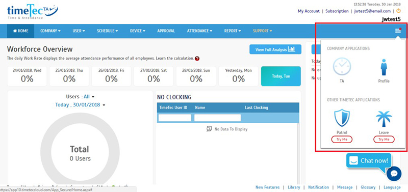The image size is (408, 192).
Task: Click the TimeTec User ID filter field
Action: [175, 118]
